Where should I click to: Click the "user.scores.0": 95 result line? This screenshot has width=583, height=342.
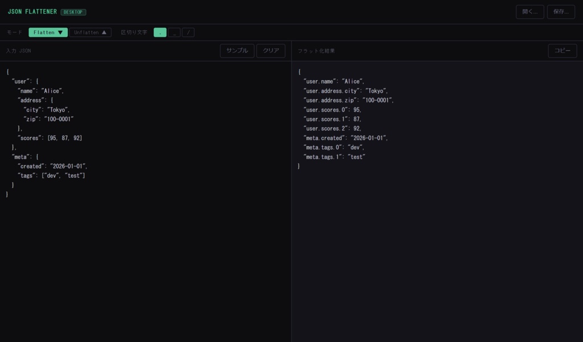[332, 110]
